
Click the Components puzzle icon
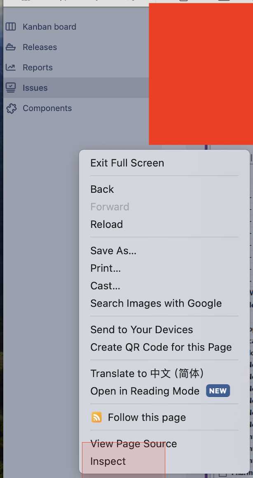pyautogui.click(x=11, y=108)
